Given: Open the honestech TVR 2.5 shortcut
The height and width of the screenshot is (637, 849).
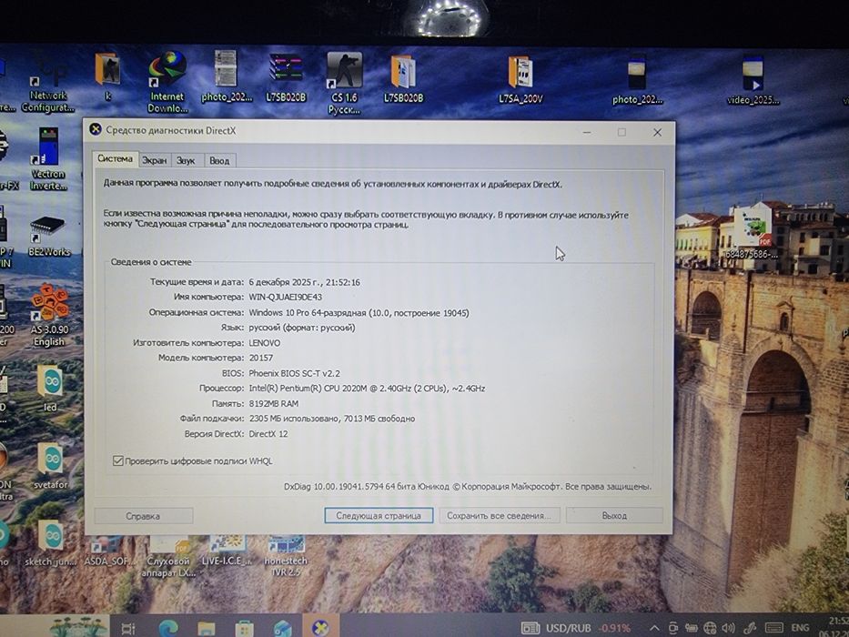Looking at the screenshot, I should [286, 557].
